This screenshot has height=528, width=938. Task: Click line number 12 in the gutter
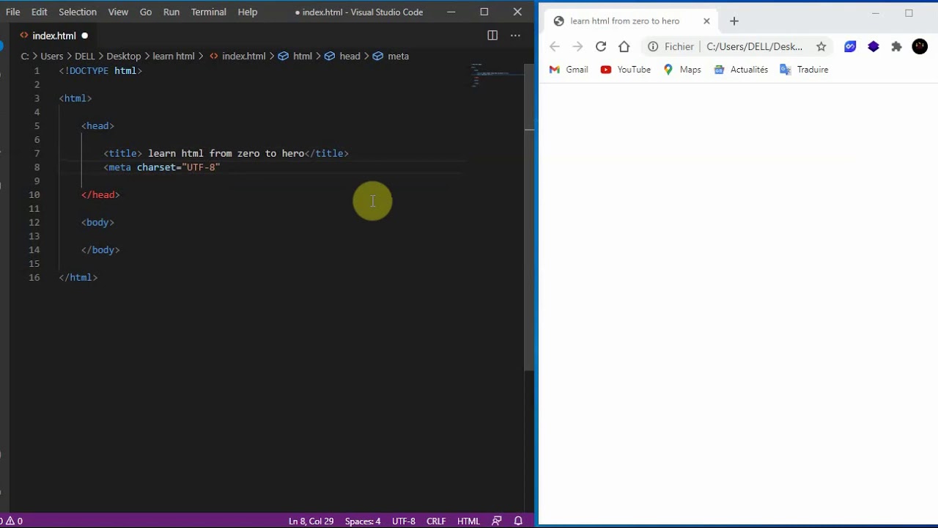coord(34,222)
